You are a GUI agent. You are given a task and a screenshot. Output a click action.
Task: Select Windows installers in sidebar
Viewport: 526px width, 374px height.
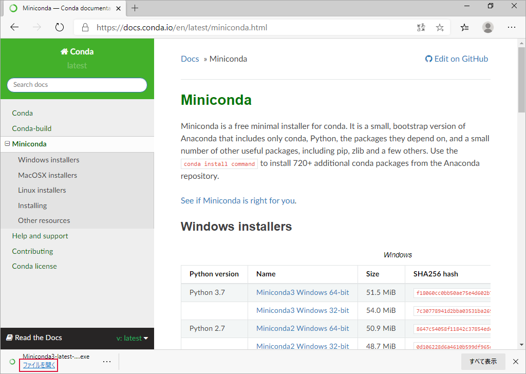(x=49, y=160)
